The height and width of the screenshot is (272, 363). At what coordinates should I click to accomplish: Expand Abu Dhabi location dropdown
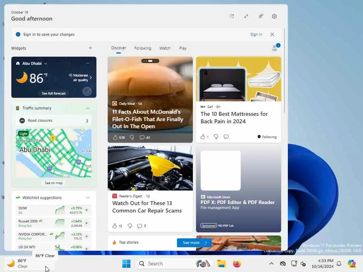[46, 63]
